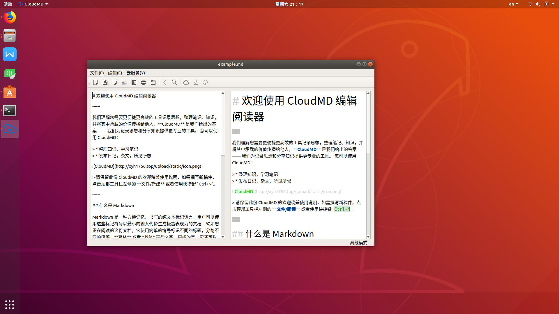Click the CloudMD dock icon

point(10,129)
